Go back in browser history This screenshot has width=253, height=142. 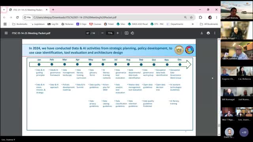coord(4,17)
